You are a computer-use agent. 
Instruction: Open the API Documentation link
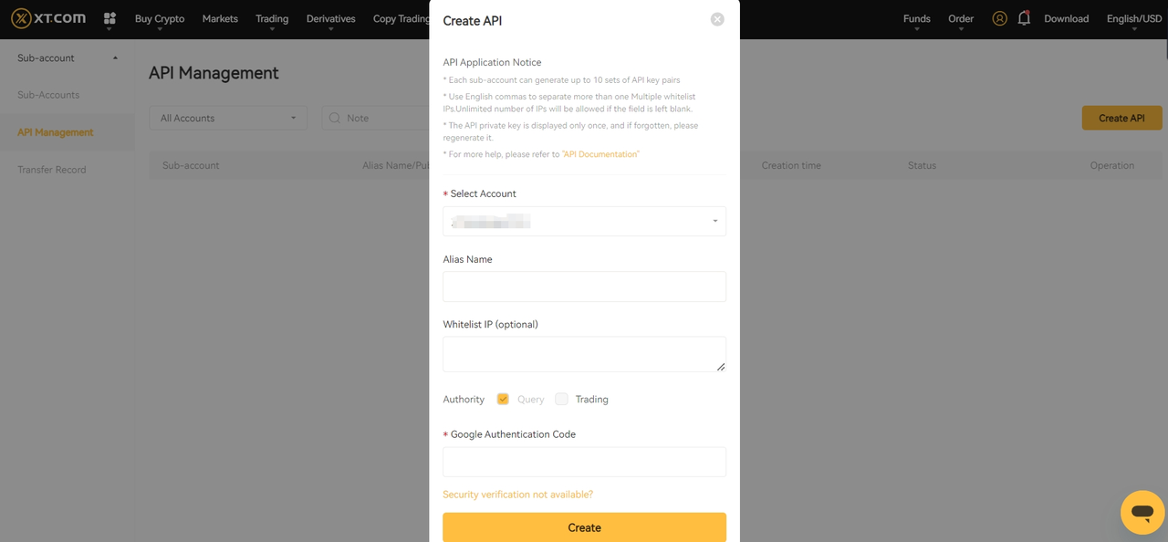[600, 154]
